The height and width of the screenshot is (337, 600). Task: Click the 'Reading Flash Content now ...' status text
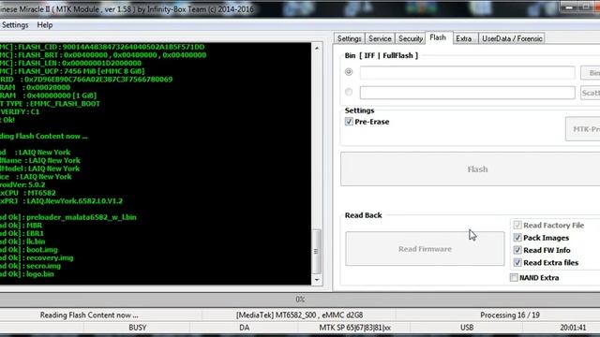89,315
